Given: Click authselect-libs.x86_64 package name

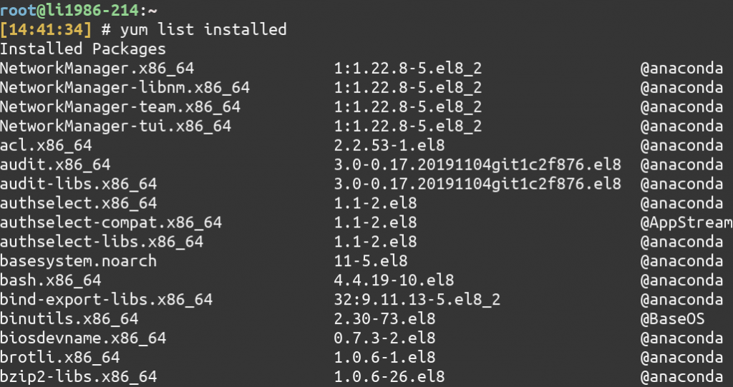Looking at the screenshot, I should pos(102,242).
